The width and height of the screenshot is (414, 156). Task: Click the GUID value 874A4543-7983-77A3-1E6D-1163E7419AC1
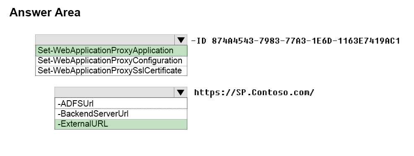click(x=306, y=41)
